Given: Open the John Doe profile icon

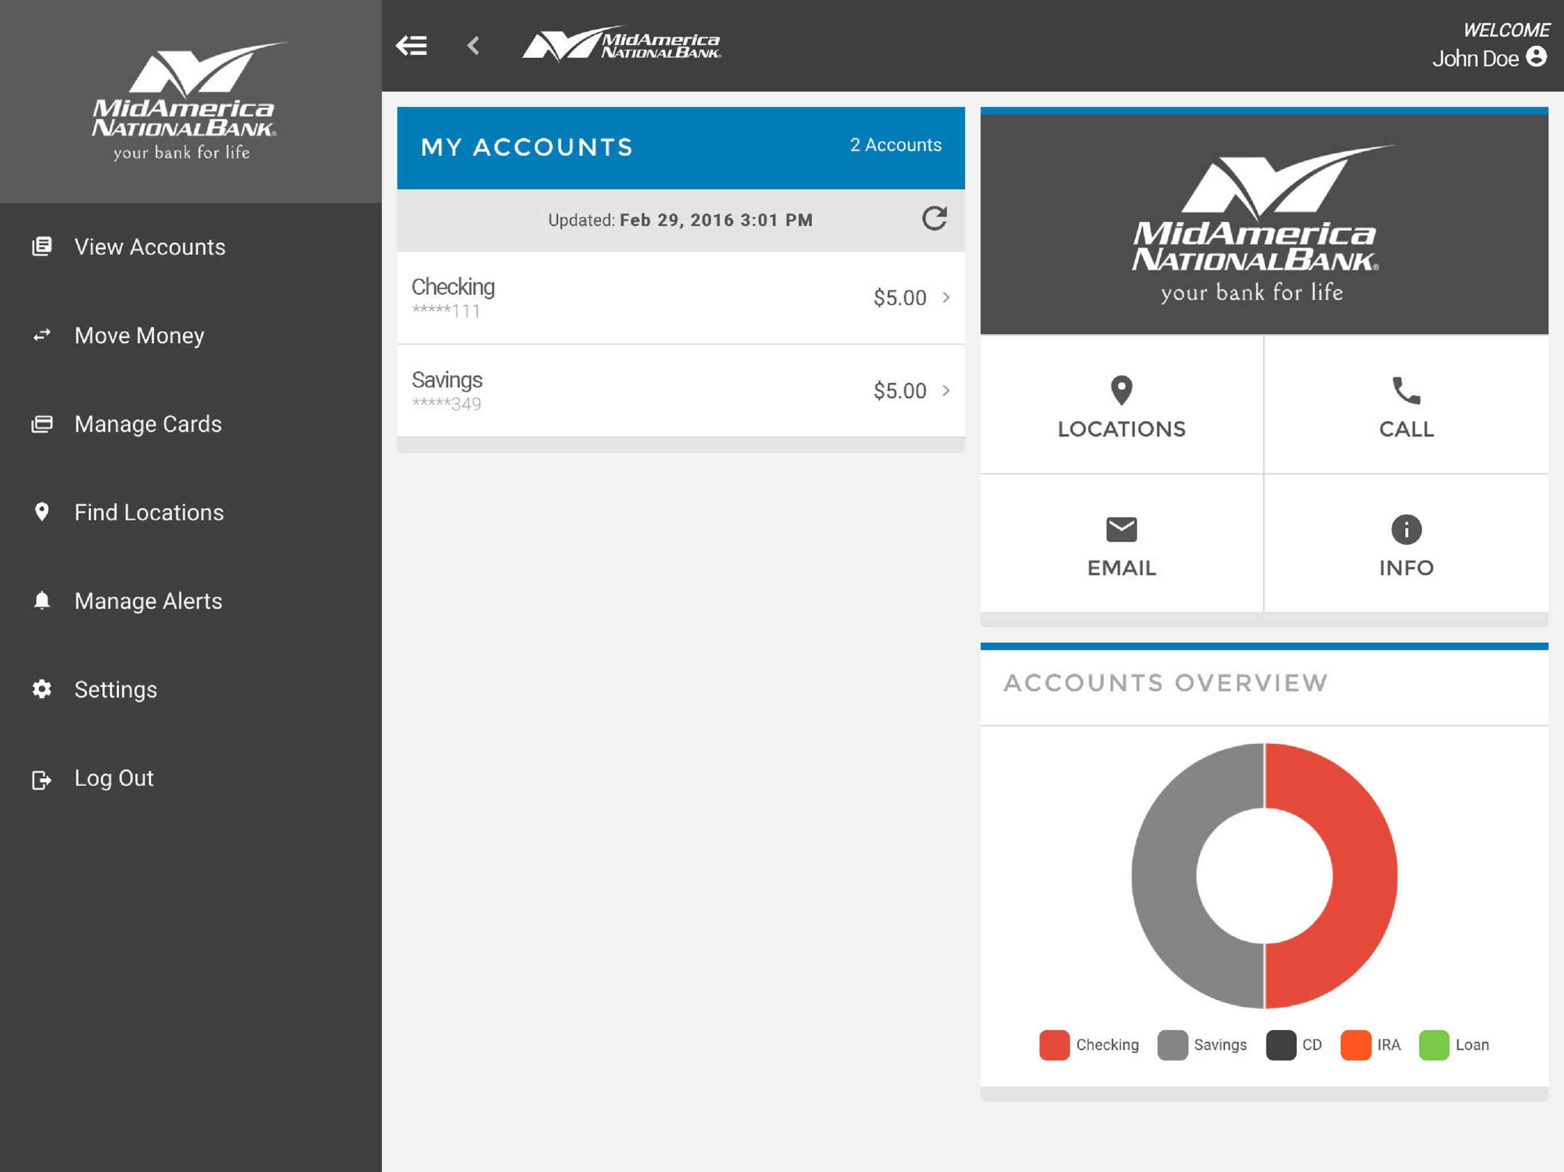Looking at the screenshot, I should click(x=1536, y=57).
